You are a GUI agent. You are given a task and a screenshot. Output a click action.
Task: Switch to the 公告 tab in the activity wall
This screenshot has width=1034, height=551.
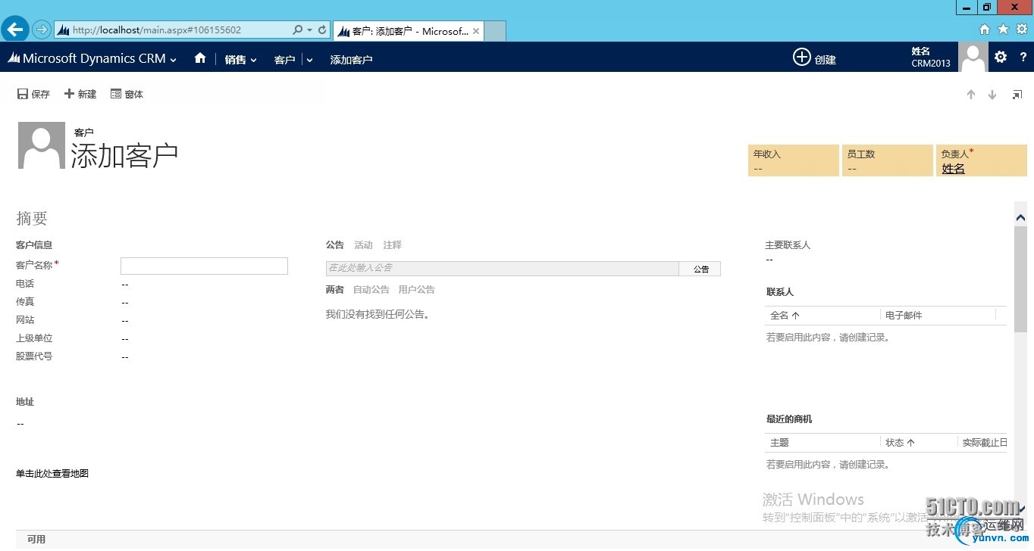coord(335,245)
